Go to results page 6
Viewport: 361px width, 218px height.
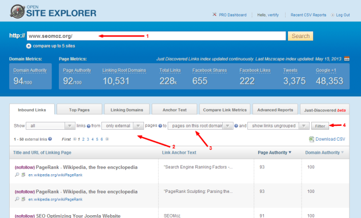102,139
